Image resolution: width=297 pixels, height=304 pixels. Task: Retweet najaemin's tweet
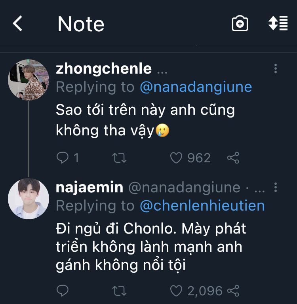(x=119, y=291)
